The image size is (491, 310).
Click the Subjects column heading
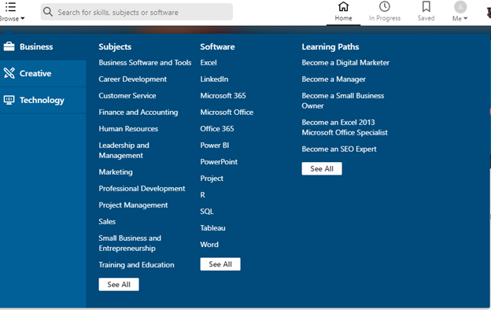[115, 46]
